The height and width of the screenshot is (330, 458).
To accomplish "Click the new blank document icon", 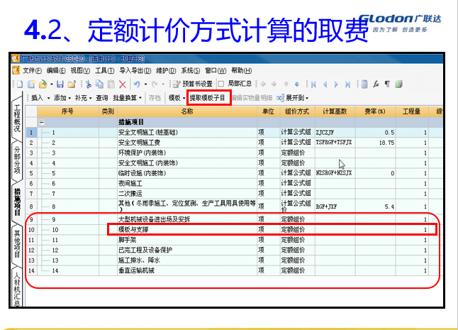I will 20,84.
